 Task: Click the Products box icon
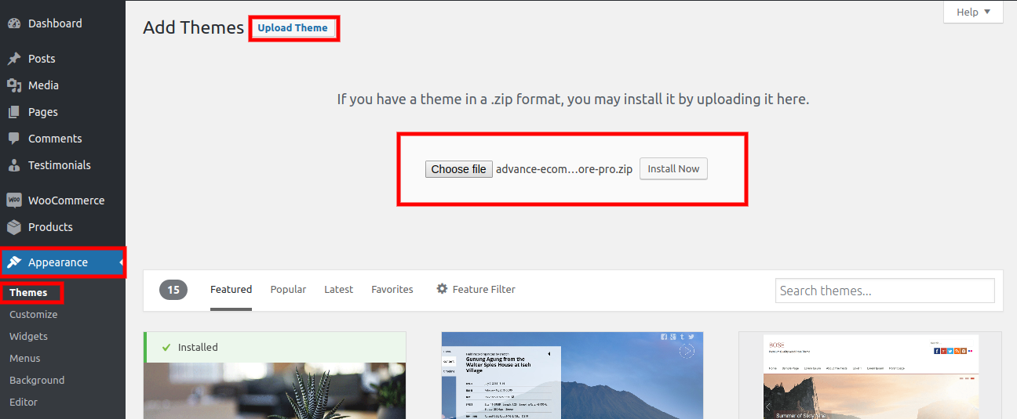tap(14, 227)
